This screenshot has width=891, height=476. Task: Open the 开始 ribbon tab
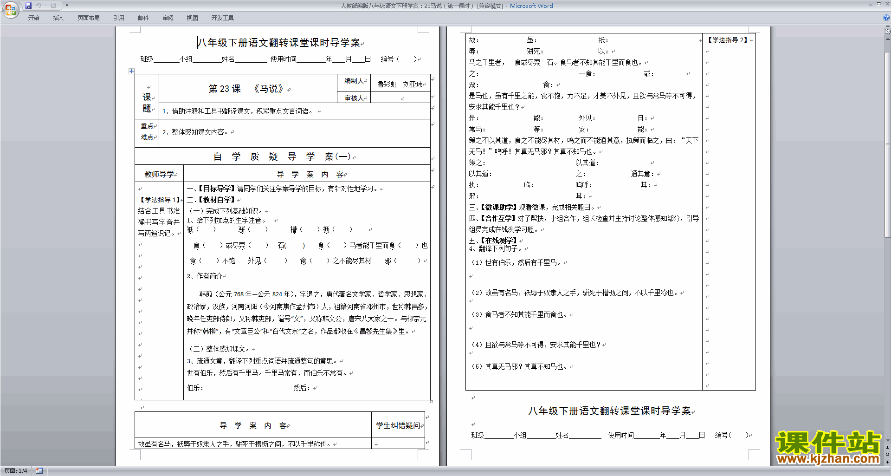coord(33,18)
